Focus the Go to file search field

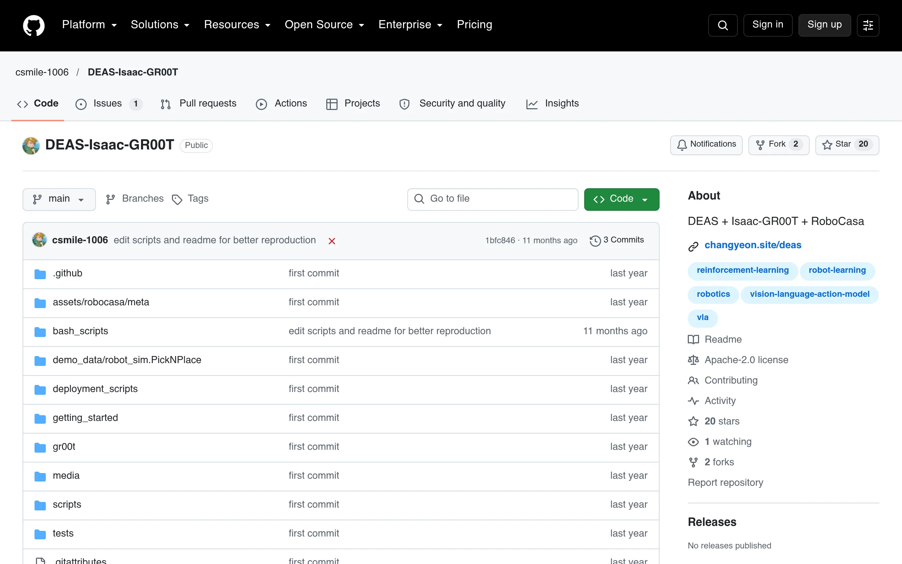(492, 199)
